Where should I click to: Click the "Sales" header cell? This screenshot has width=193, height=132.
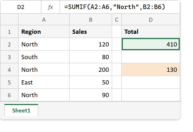(91, 32)
